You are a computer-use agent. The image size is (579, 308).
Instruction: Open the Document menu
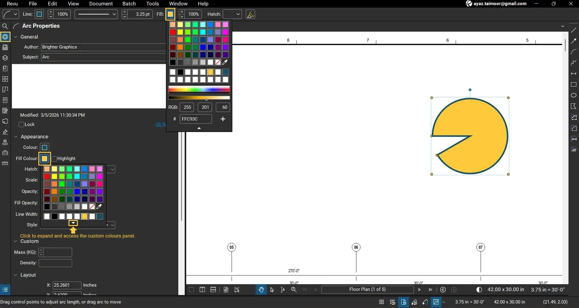point(101,4)
